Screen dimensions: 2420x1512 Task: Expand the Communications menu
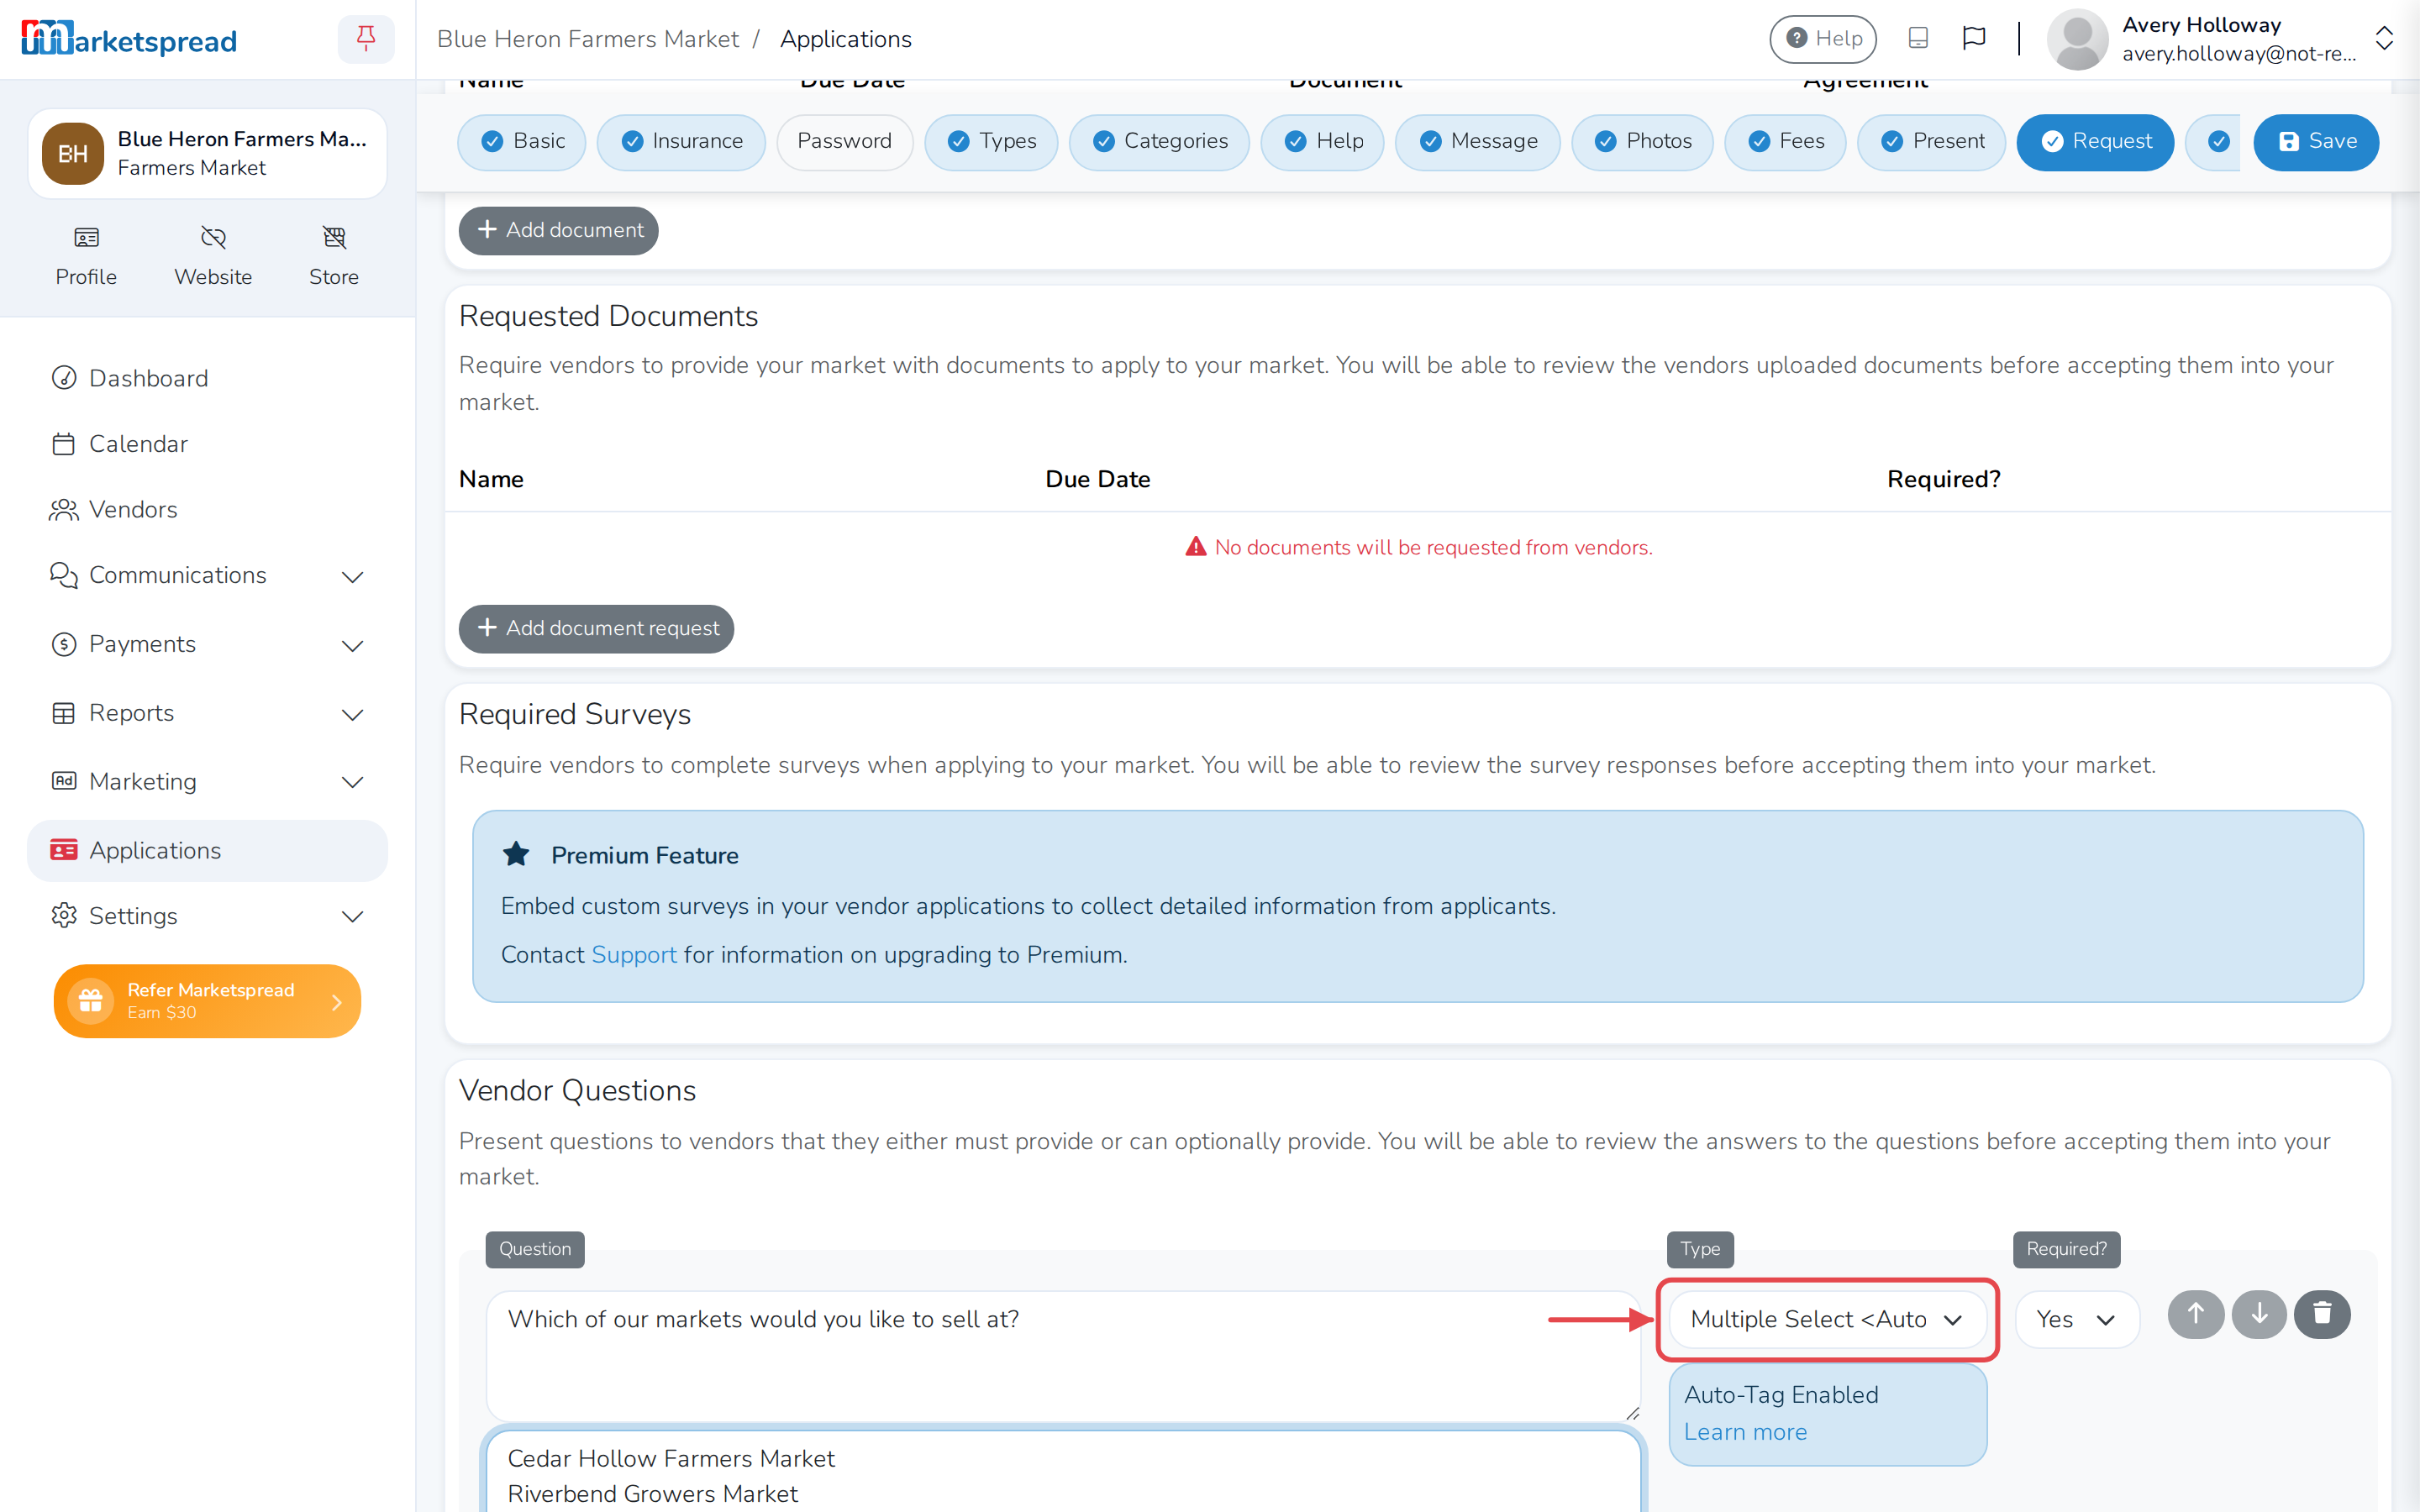[207, 575]
